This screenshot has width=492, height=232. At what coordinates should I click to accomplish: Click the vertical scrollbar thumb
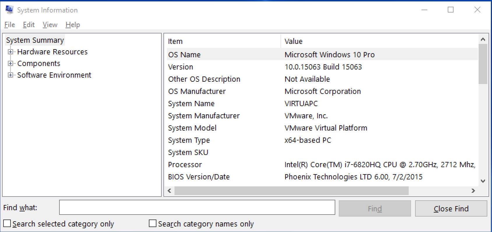pos(483,64)
